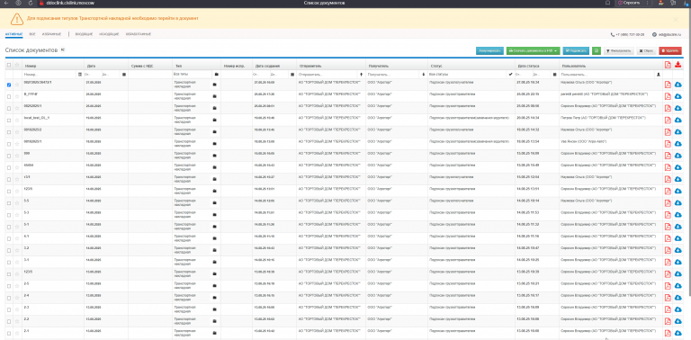Click red download-all icon in table header
Screen dimensions: 691x340
click(678, 65)
